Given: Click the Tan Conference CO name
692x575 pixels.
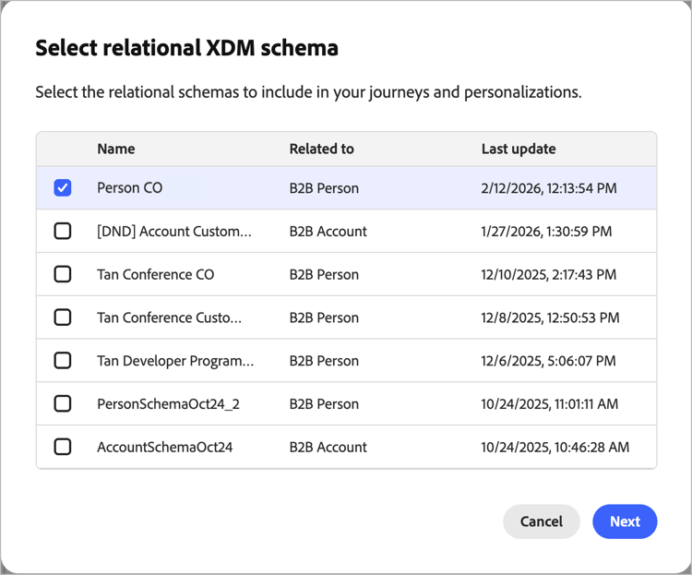Looking at the screenshot, I should (x=155, y=274).
